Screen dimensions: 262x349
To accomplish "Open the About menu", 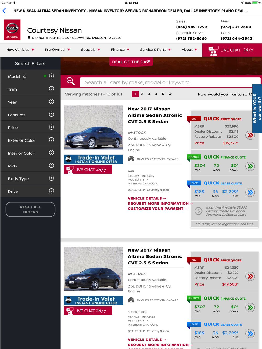I will [x=189, y=50].
